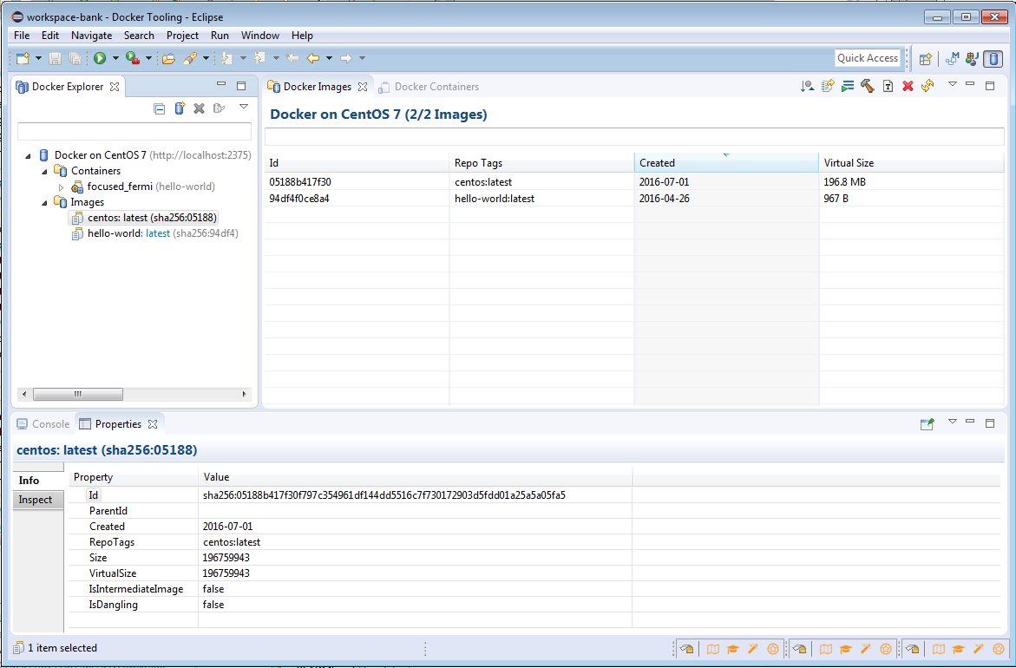The height and width of the screenshot is (668, 1016).
Task: Open the Project menu
Action: (x=183, y=36)
